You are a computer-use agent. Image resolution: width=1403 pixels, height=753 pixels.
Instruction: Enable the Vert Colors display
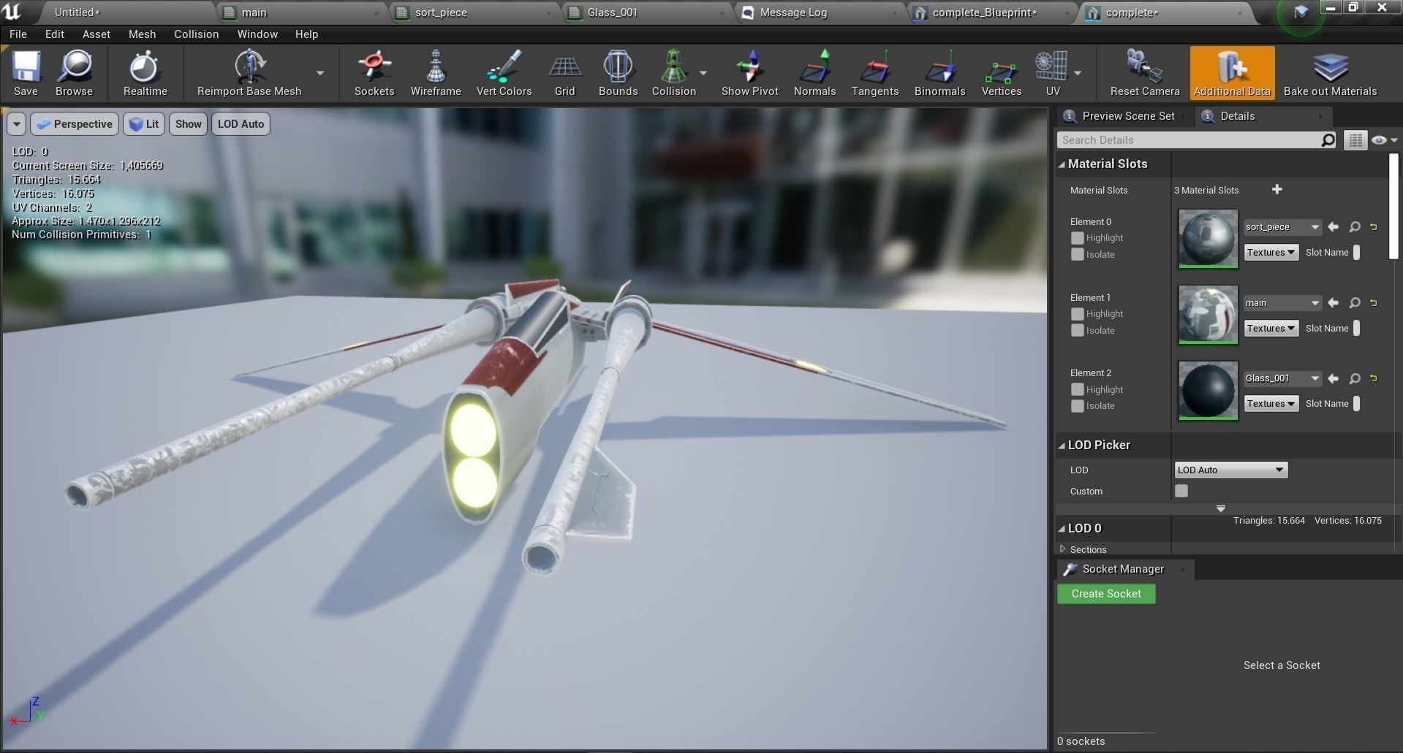(x=503, y=72)
